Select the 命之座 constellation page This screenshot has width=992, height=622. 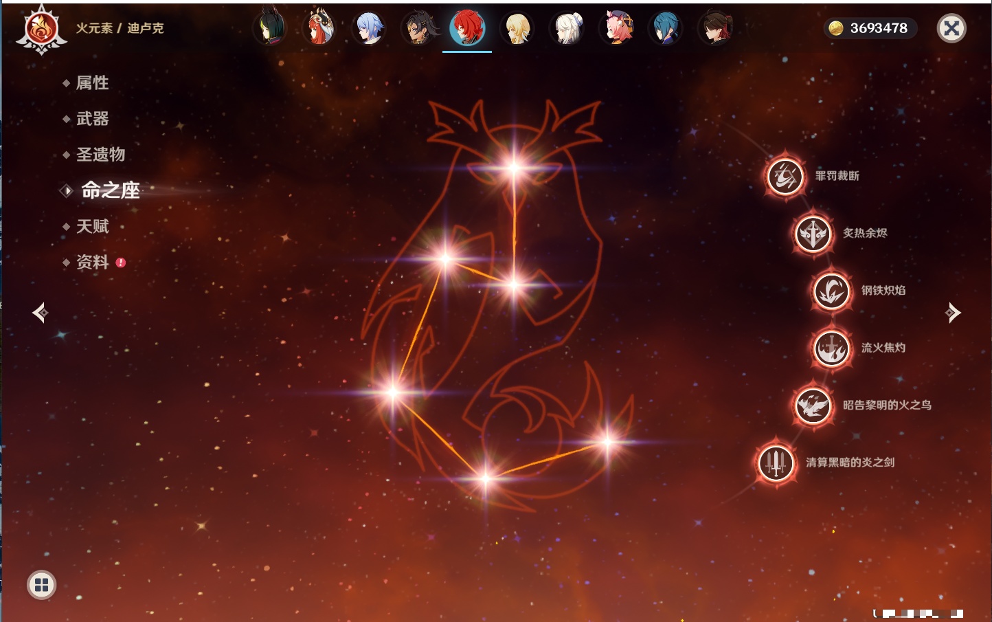[x=110, y=190]
